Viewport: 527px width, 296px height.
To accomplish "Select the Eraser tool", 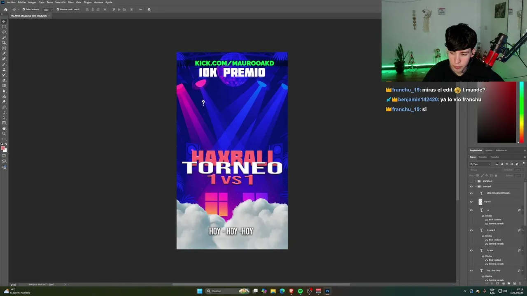I will (4, 80).
